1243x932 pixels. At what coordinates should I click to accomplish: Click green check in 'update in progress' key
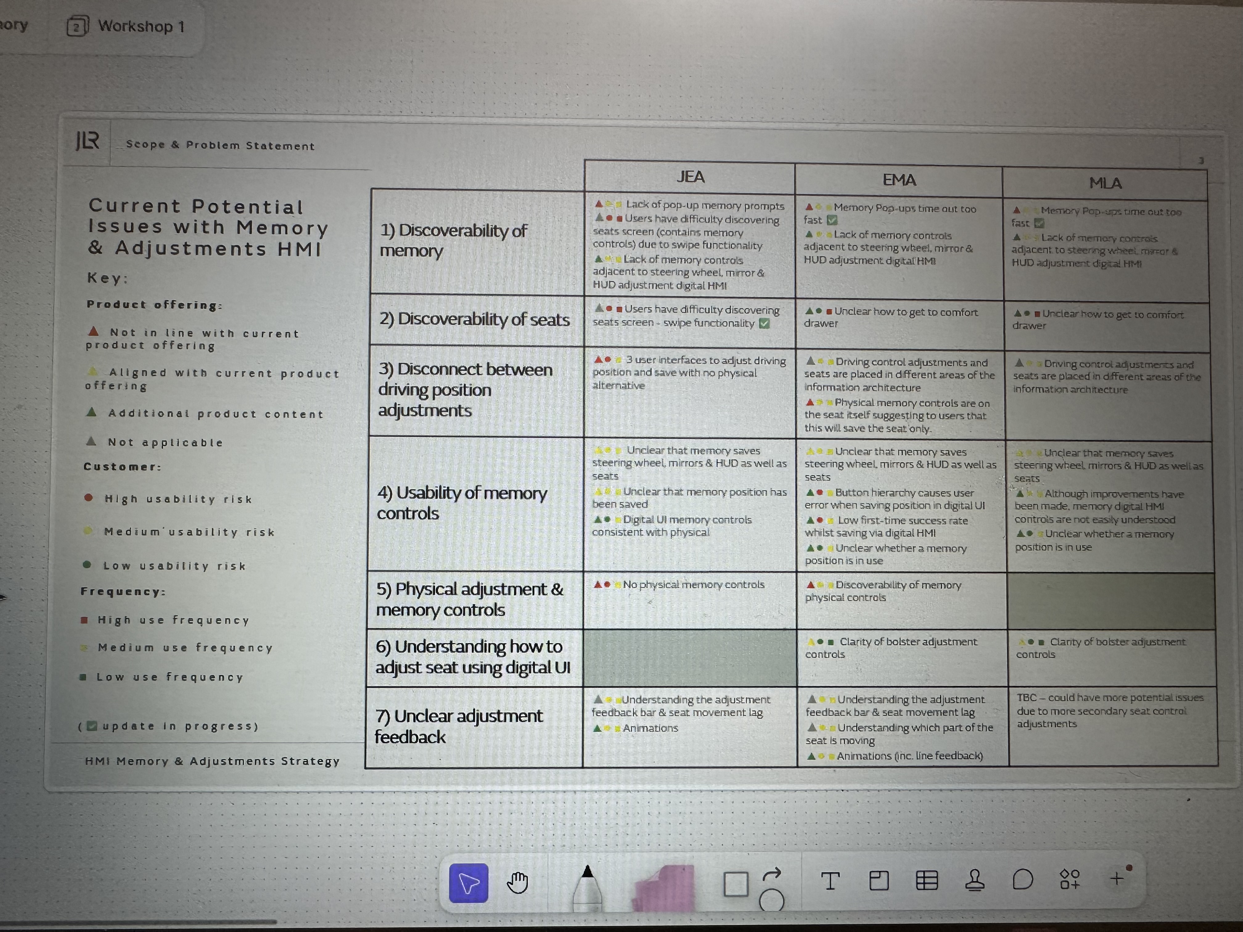click(x=93, y=726)
